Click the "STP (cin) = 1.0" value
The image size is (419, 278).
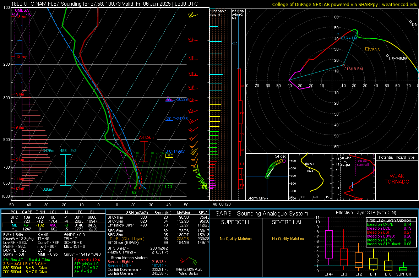click(x=86, y=264)
